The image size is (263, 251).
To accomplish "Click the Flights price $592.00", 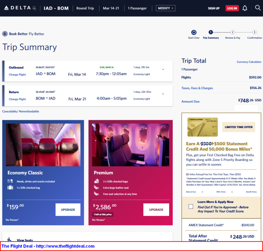I will coord(255,77).
